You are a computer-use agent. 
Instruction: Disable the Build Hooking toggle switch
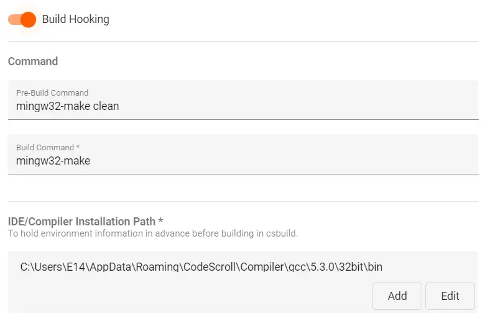point(22,19)
